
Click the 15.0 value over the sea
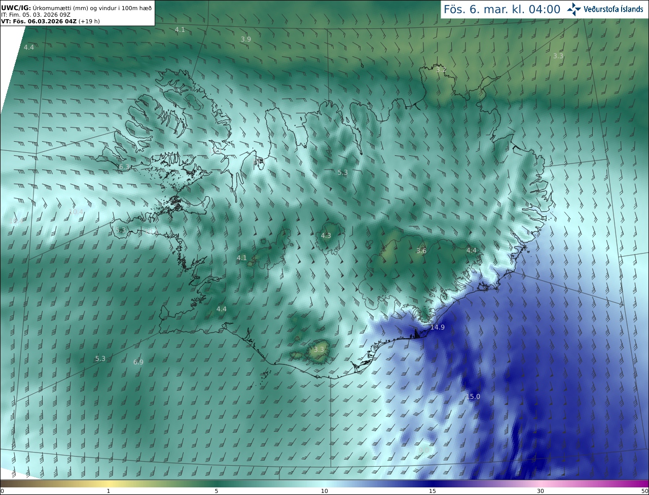pyautogui.click(x=473, y=397)
